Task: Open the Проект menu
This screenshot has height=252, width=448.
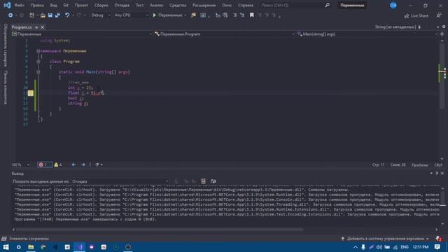Action: coord(81,5)
